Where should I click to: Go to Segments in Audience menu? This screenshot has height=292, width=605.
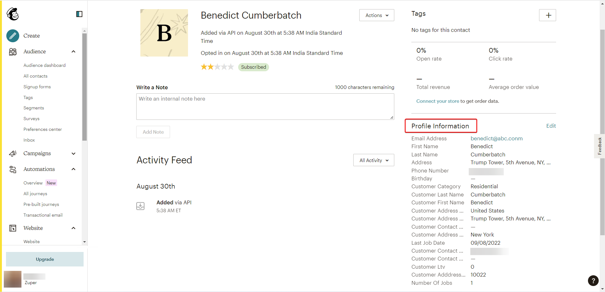pyautogui.click(x=34, y=108)
